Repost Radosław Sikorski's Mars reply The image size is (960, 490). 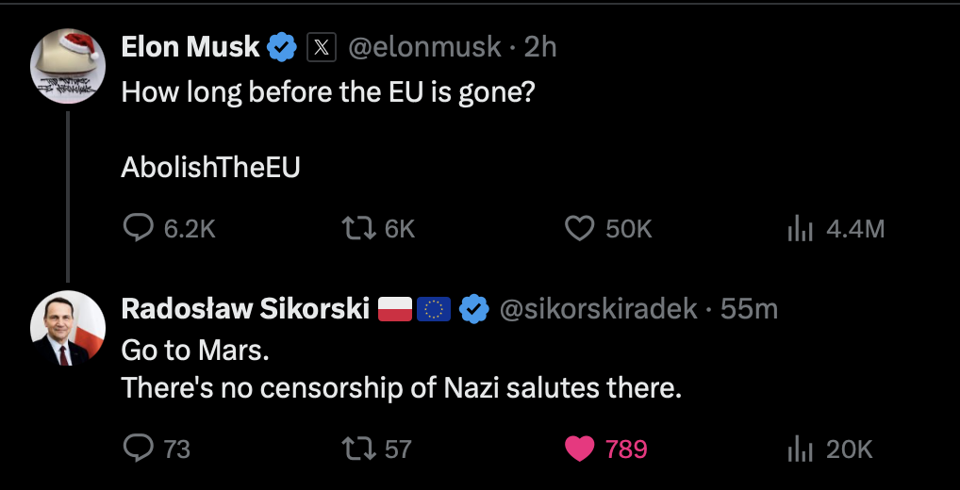coord(356,449)
